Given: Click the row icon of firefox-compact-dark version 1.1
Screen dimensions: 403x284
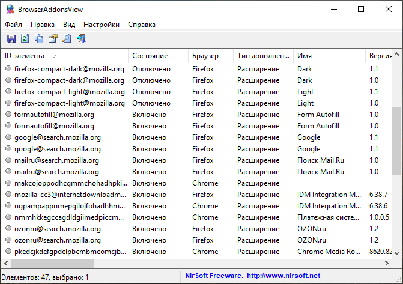Looking at the screenshot, I should coord(8,68).
